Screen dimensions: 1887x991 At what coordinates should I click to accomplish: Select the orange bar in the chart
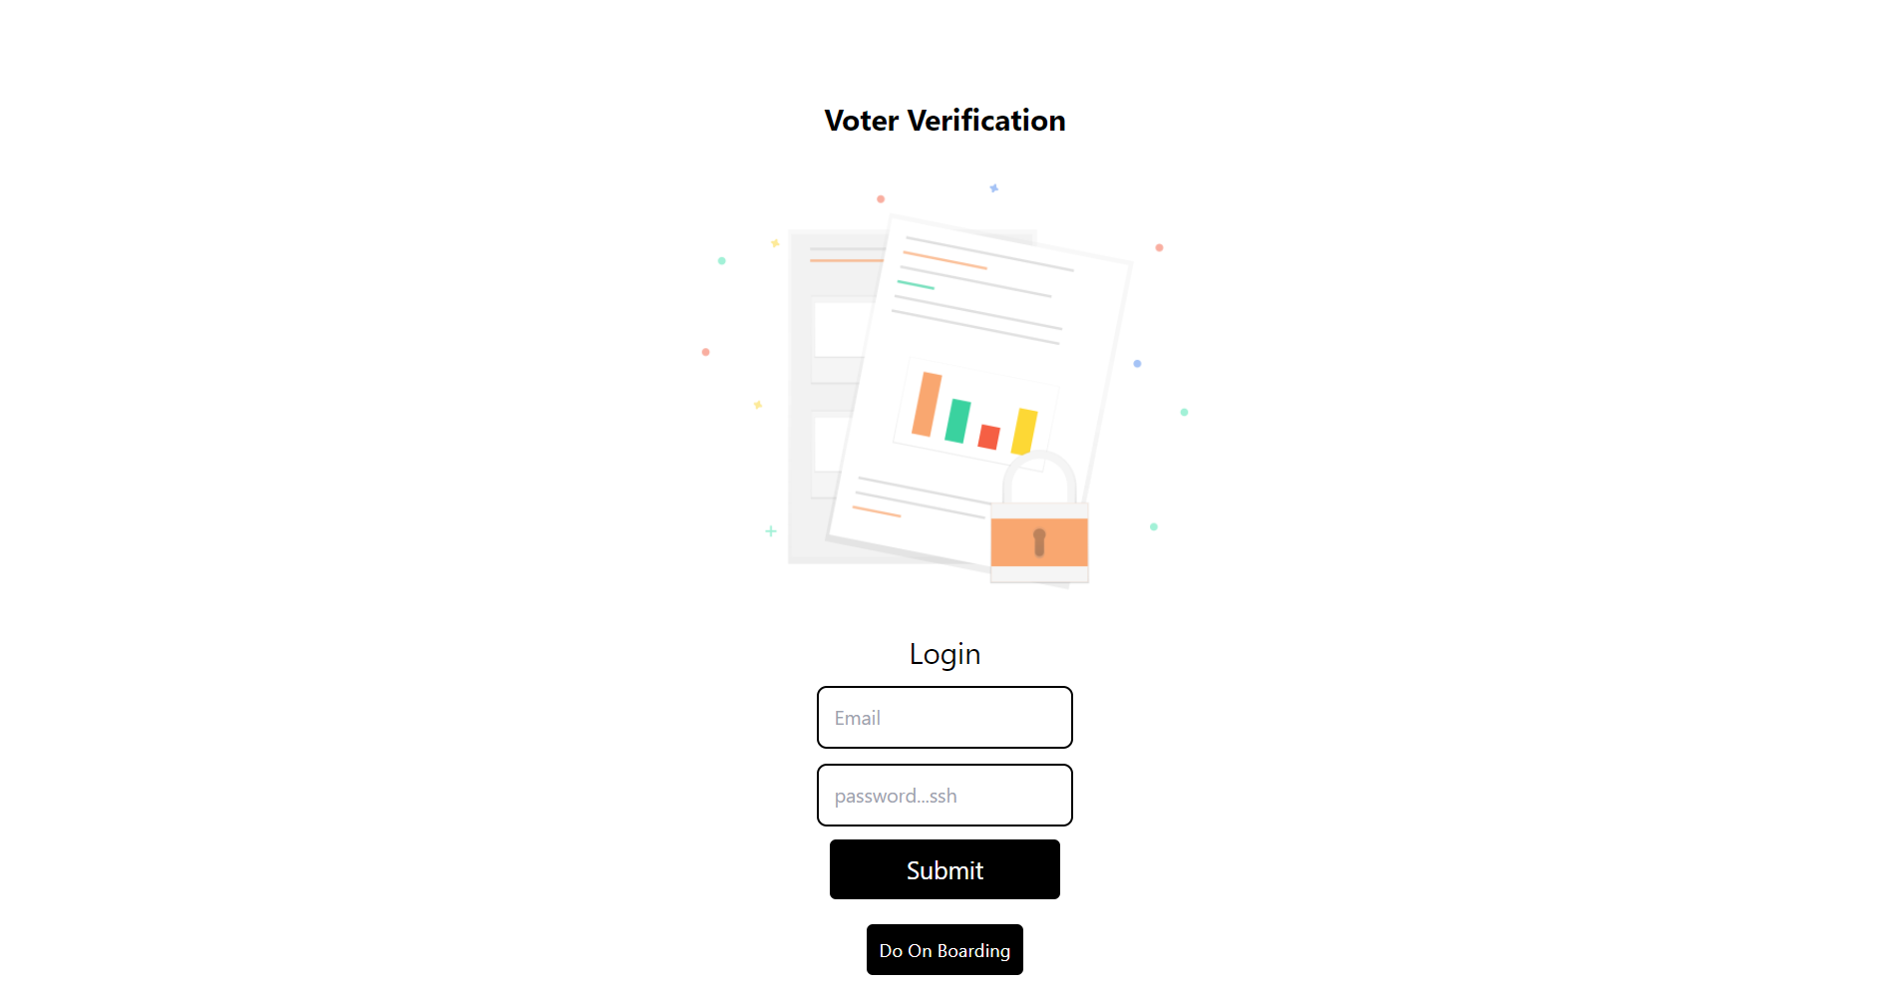[x=927, y=404]
